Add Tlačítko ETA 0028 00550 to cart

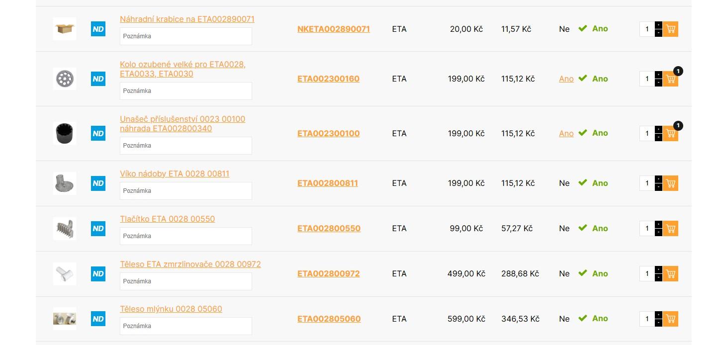click(x=670, y=228)
